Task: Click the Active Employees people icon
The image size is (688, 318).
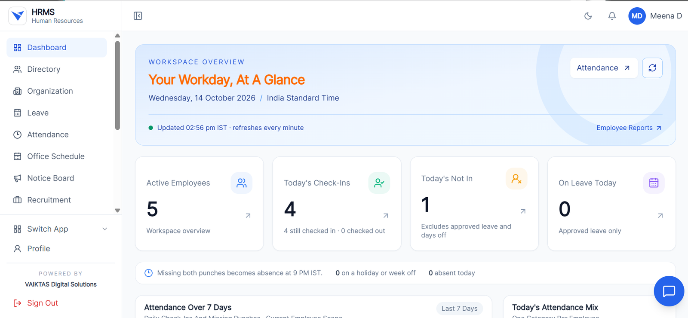Action: point(242,183)
